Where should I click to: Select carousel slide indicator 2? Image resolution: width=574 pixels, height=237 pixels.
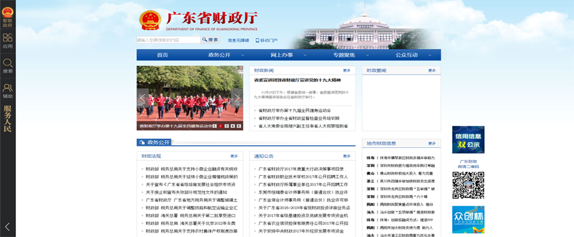[x=221, y=126]
